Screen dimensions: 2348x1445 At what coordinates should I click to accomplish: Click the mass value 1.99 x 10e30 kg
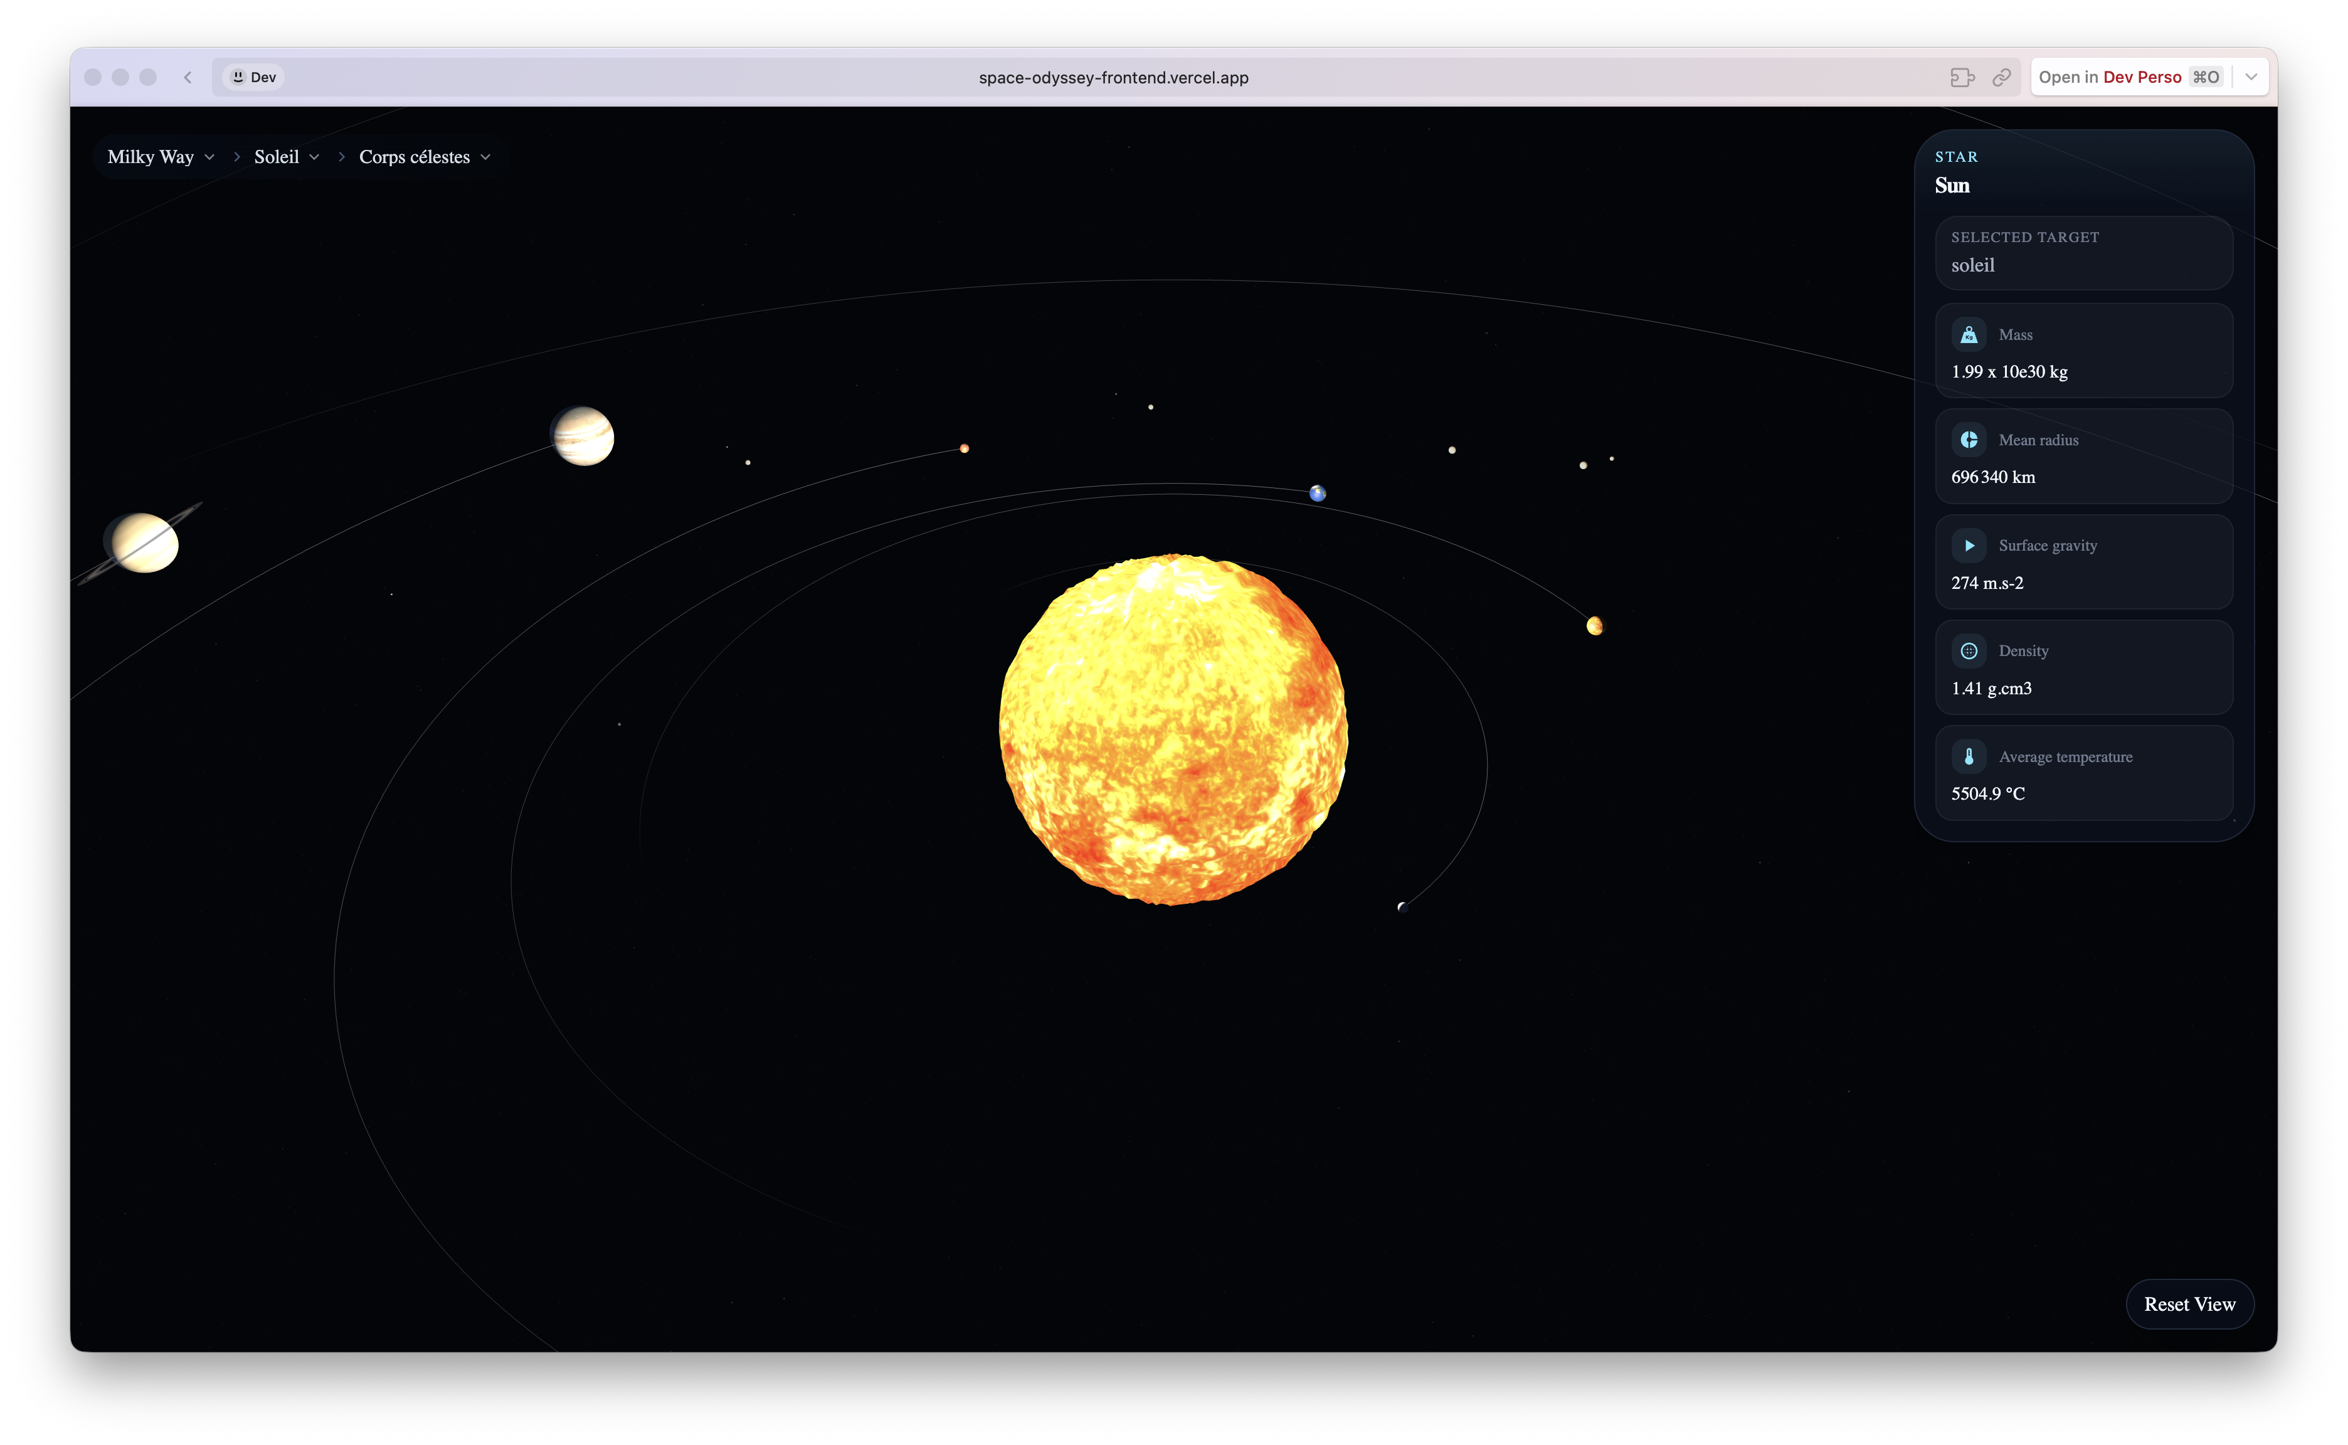tap(2009, 372)
